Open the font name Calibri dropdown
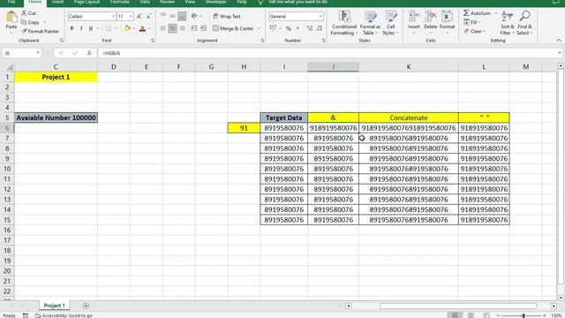This screenshot has height=318, width=565. click(113, 16)
